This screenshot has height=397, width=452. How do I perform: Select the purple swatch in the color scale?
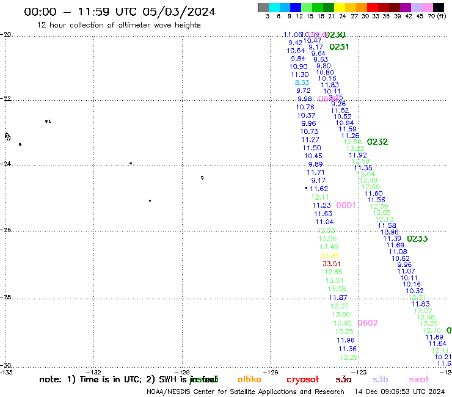(406, 7)
